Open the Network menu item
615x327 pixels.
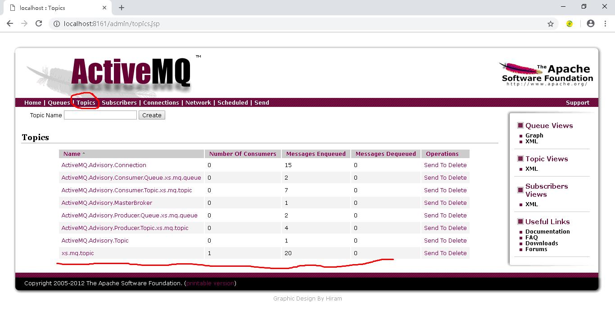(x=198, y=102)
